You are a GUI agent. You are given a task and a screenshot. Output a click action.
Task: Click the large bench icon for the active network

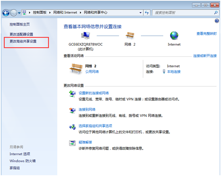pos(76,69)
